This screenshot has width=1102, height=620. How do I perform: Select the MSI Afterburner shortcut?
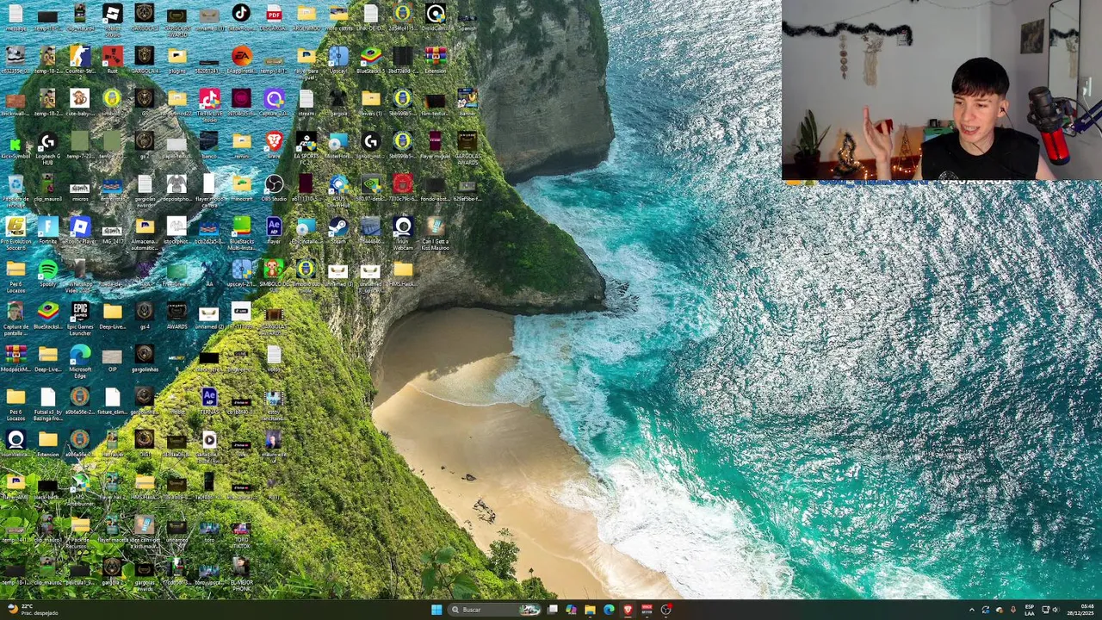(x=80, y=487)
